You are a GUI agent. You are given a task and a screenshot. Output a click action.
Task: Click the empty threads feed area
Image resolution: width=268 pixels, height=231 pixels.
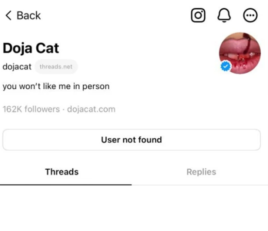134,209
